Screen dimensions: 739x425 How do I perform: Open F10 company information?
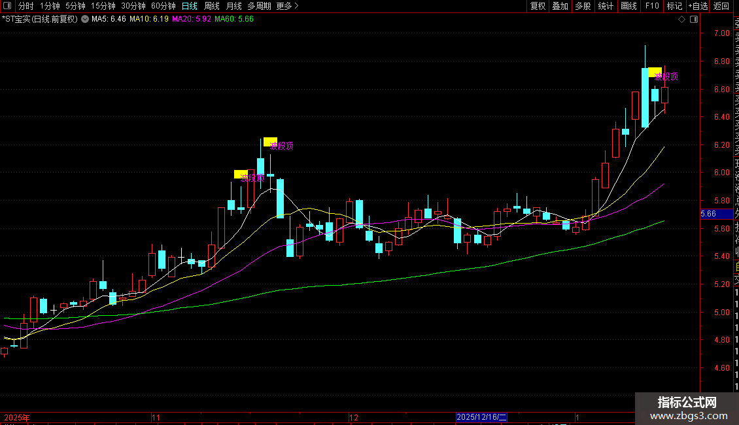(x=652, y=6)
